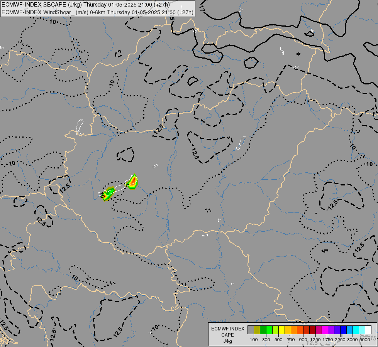The height and width of the screenshot is (347, 378).
Task: Click the J/kg unit label in legend
Action: point(227,341)
